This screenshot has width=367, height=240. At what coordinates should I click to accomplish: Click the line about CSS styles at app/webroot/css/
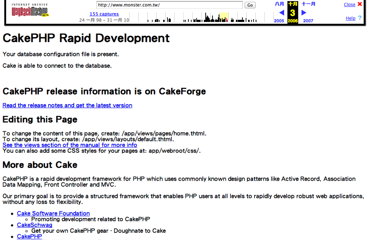coord(102,151)
